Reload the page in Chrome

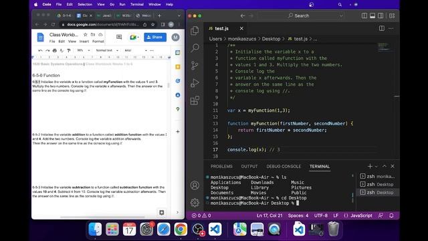click(53, 25)
